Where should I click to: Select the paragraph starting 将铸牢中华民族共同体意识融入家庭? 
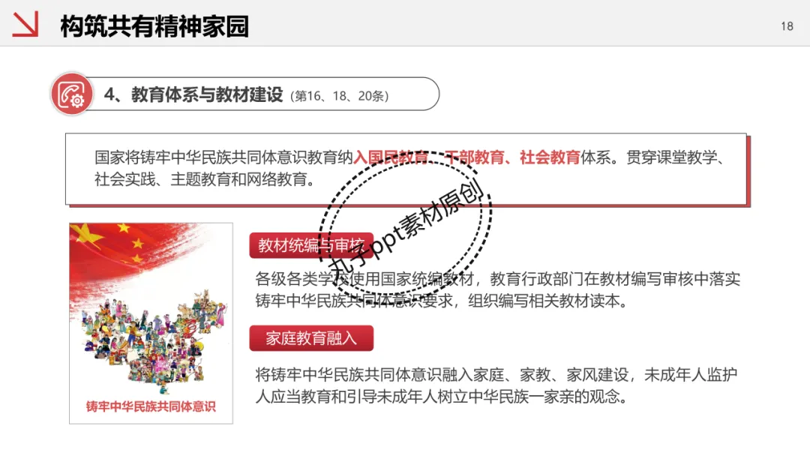point(496,385)
